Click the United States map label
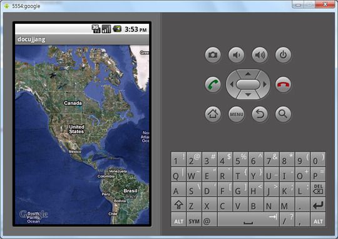Viewport: 338px width, 239px height. point(76,129)
